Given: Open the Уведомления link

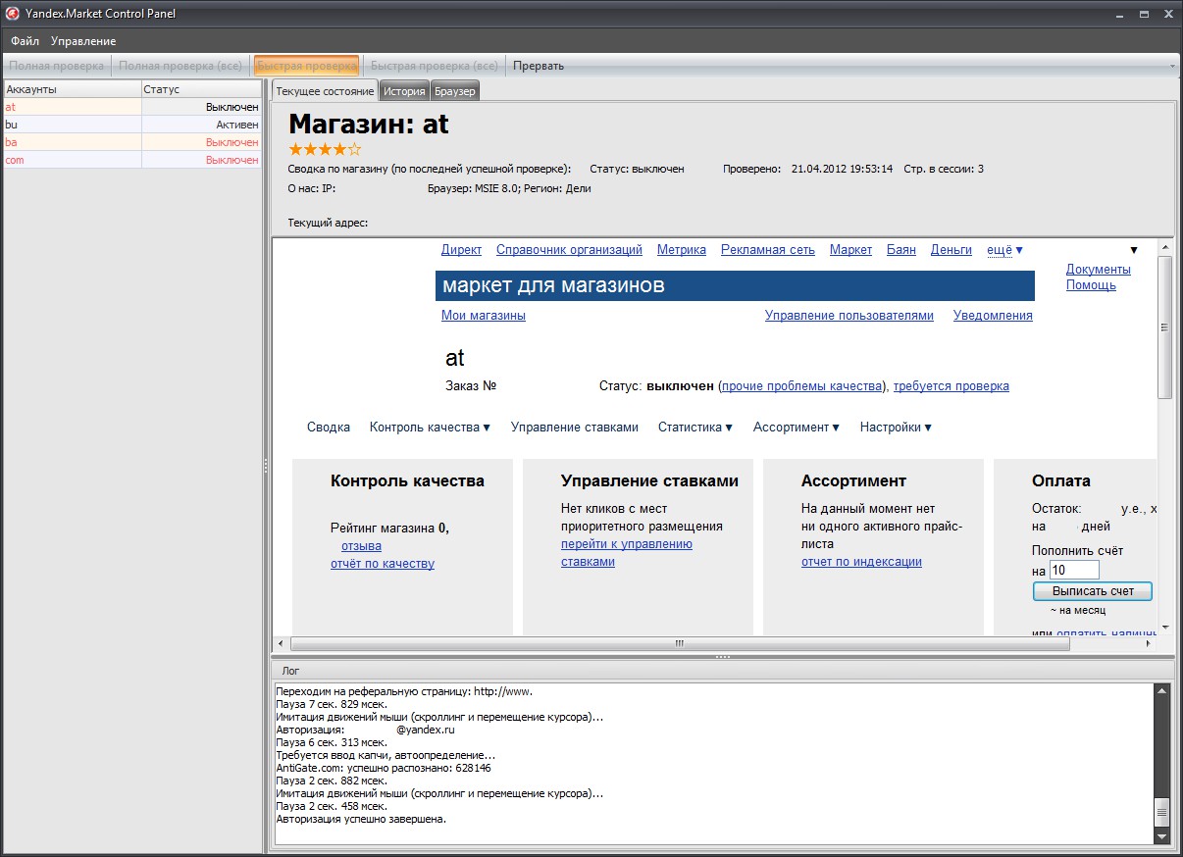Looking at the screenshot, I should 993,316.
